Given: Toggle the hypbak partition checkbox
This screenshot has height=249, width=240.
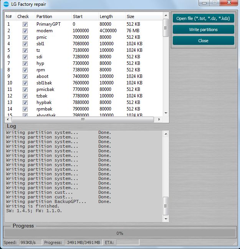Looking at the screenshot, I should pos(25,102).
